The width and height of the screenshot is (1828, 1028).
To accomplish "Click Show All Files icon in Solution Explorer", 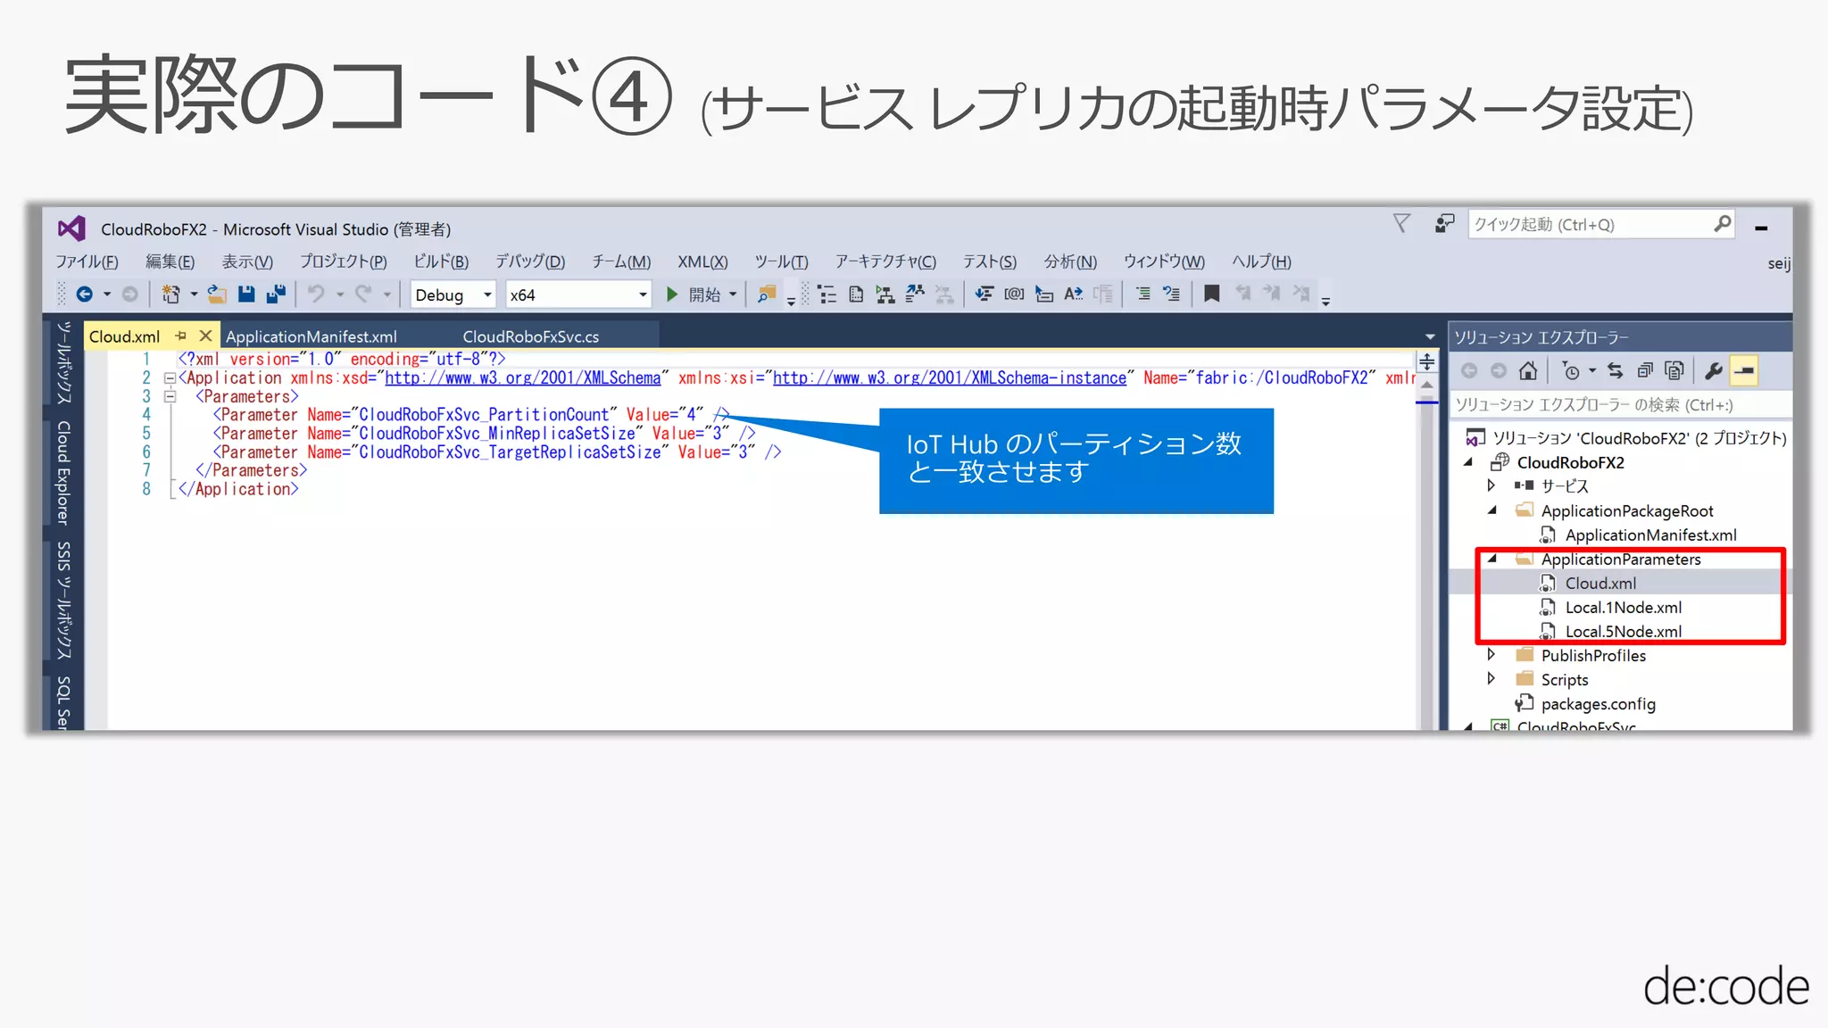I will (1674, 370).
